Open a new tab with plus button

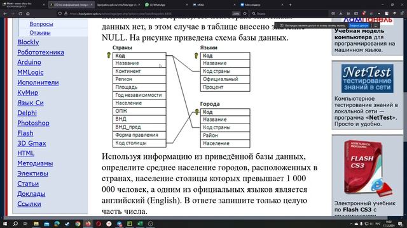290,4
